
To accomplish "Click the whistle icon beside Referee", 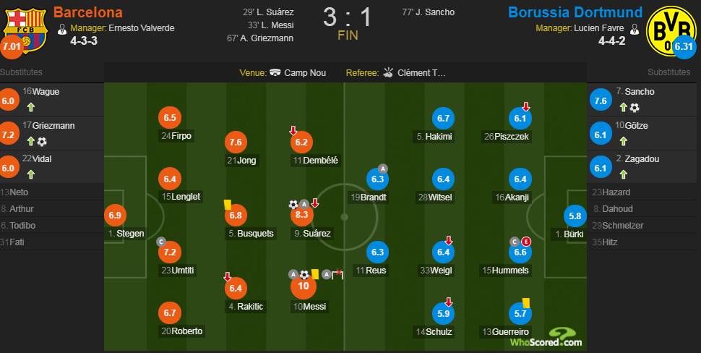I will point(387,72).
